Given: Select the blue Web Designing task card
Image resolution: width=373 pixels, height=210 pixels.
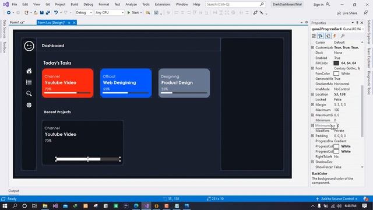Looking at the screenshot, I should coord(126,83).
